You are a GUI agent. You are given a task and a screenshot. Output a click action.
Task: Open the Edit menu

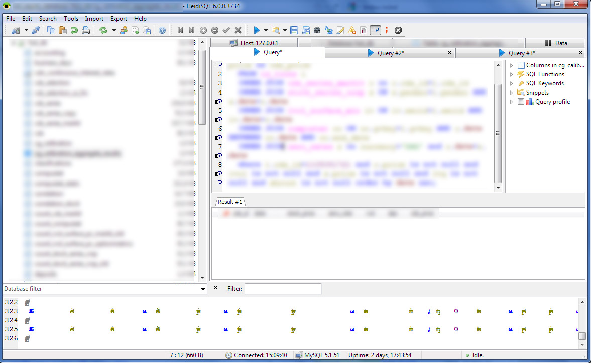click(27, 19)
